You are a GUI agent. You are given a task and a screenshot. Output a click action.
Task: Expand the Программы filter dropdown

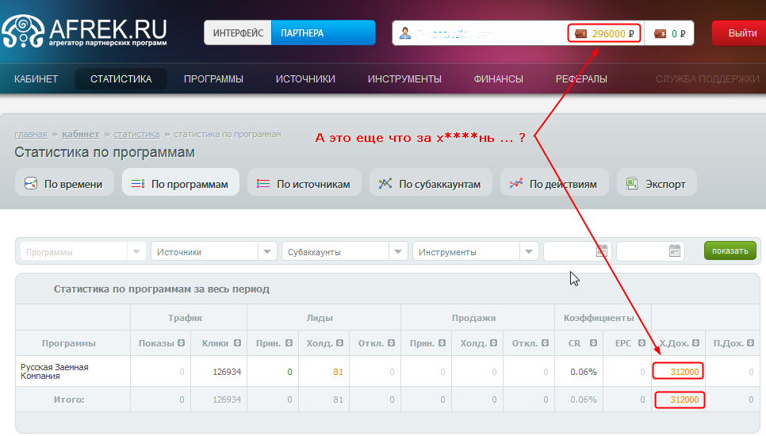pyautogui.click(x=136, y=251)
